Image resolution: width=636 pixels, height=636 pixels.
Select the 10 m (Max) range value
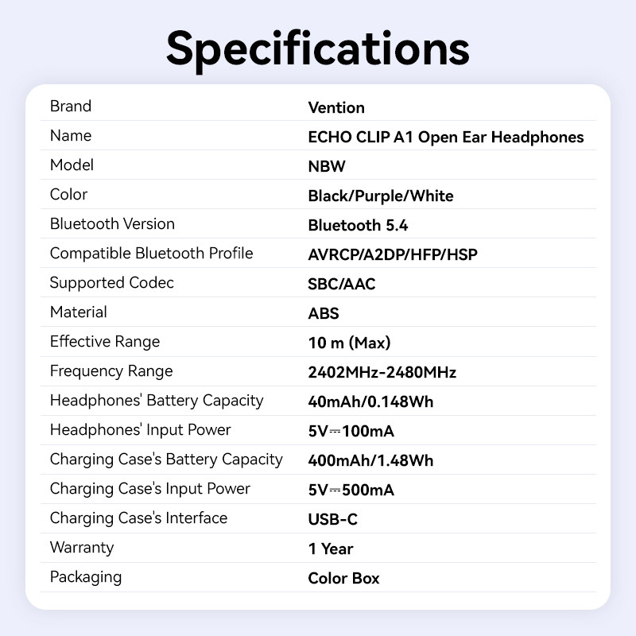tap(349, 343)
